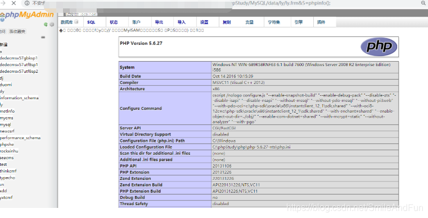
Task: Select the dedecmsv57utf8sp2 database
Action: (19, 71)
